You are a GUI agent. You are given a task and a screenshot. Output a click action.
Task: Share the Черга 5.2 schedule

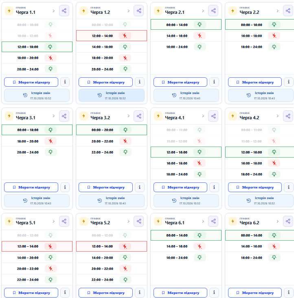[x=139, y=221]
